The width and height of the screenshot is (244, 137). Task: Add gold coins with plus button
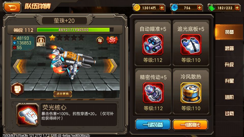tap(162, 8)
